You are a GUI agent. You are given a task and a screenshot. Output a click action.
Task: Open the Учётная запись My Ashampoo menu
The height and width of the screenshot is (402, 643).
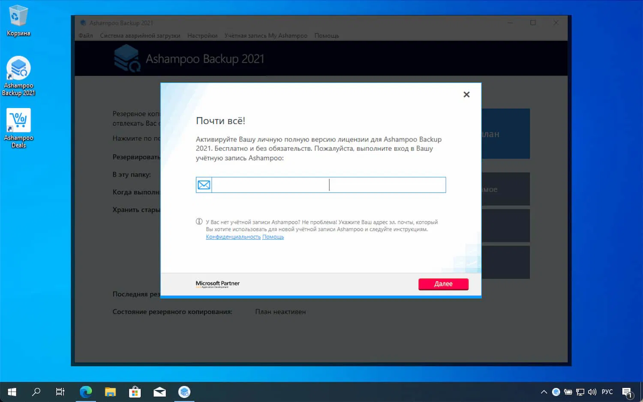point(266,36)
